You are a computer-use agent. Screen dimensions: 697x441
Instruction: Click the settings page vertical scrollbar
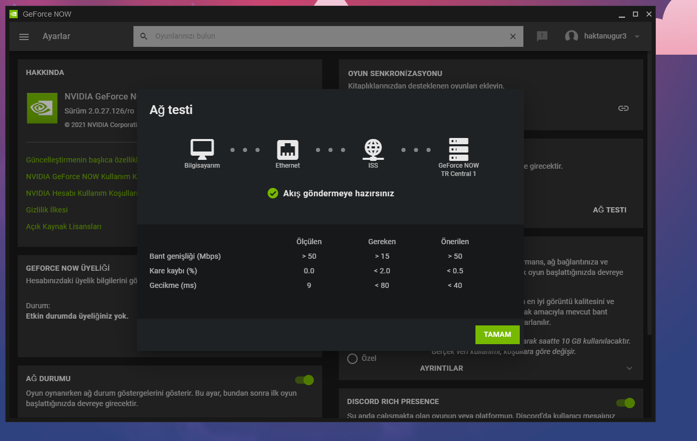coord(649,193)
